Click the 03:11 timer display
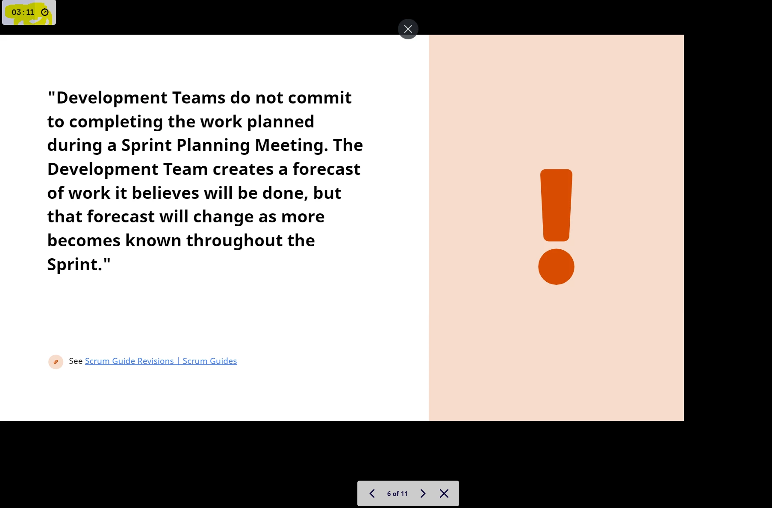The image size is (772, 508). click(x=23, y=12)
